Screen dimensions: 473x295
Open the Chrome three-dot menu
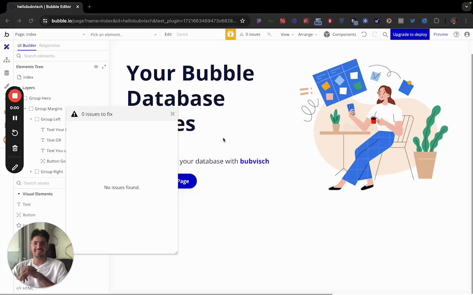pyautogui.click(x=466, y=21)
